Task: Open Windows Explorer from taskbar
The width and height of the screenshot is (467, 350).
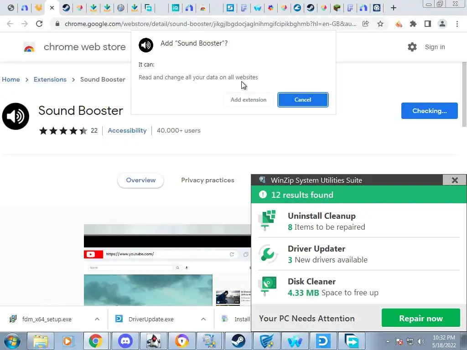Action: point(41,341)
